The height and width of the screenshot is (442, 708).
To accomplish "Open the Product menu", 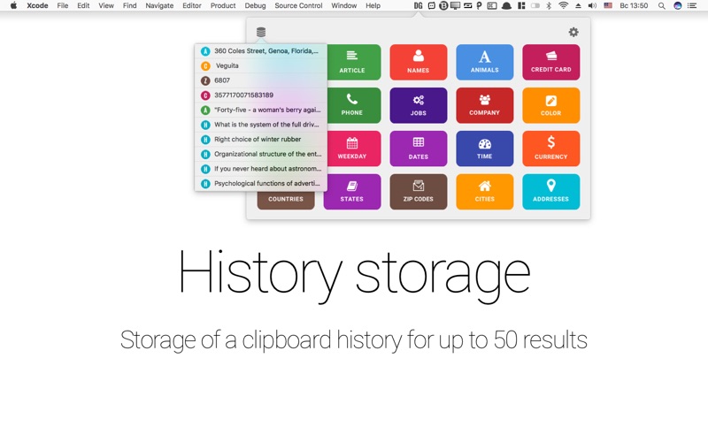I will [x=223, y=6].
